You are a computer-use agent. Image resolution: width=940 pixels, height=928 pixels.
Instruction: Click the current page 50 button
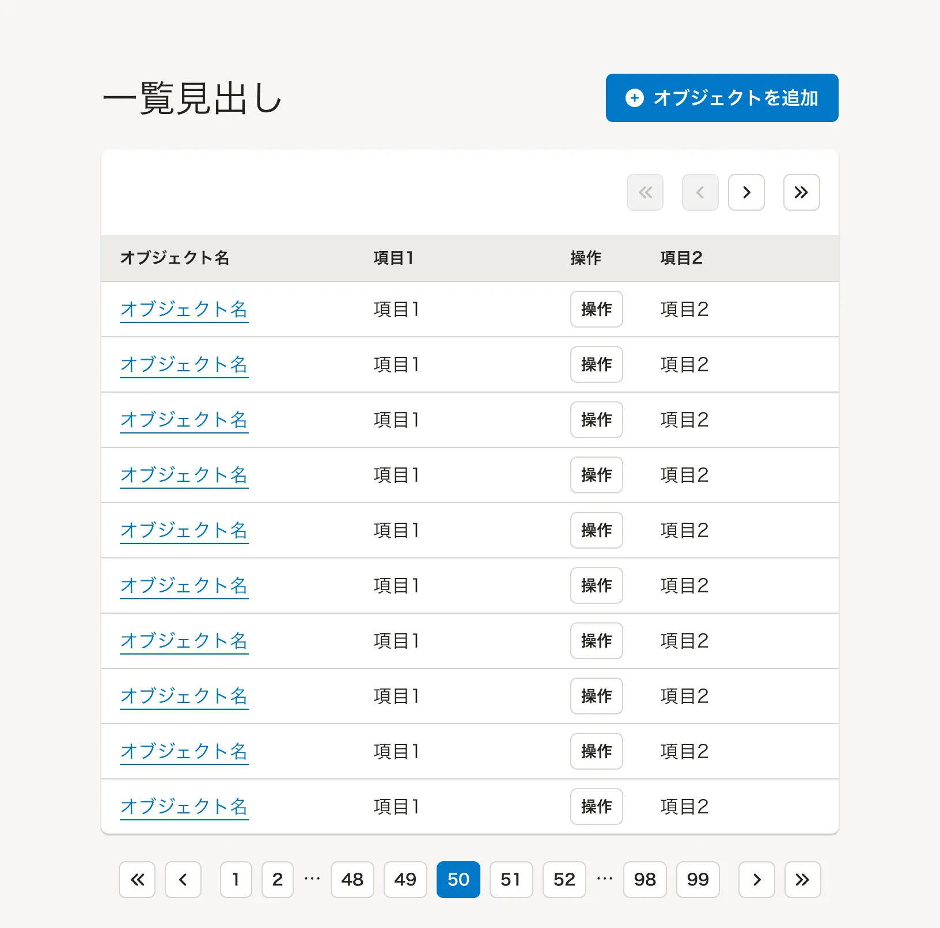point(458,880)
